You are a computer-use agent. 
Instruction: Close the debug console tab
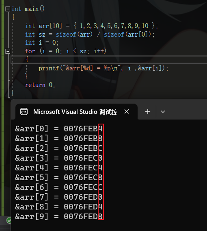pos(127,111)
